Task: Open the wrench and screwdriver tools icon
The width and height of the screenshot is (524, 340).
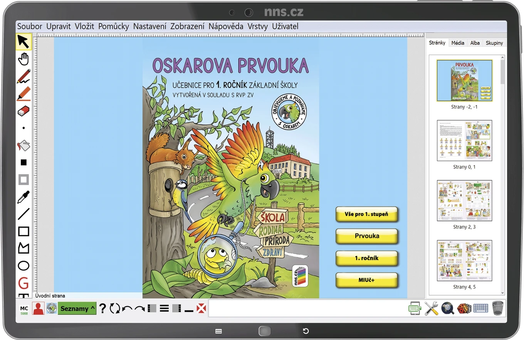Action: coord(431,308)
